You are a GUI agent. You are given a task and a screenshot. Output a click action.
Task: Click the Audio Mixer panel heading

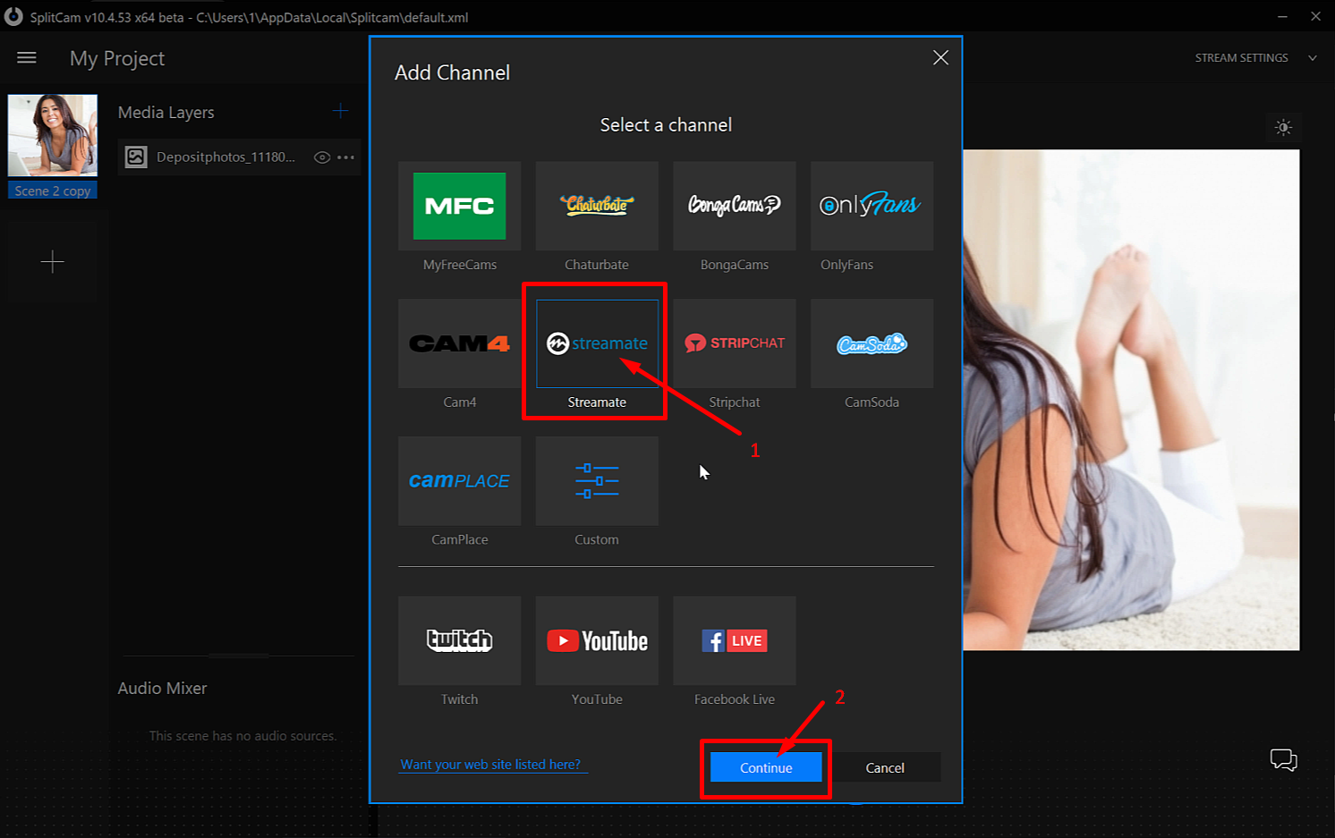[x=162, y=688]
